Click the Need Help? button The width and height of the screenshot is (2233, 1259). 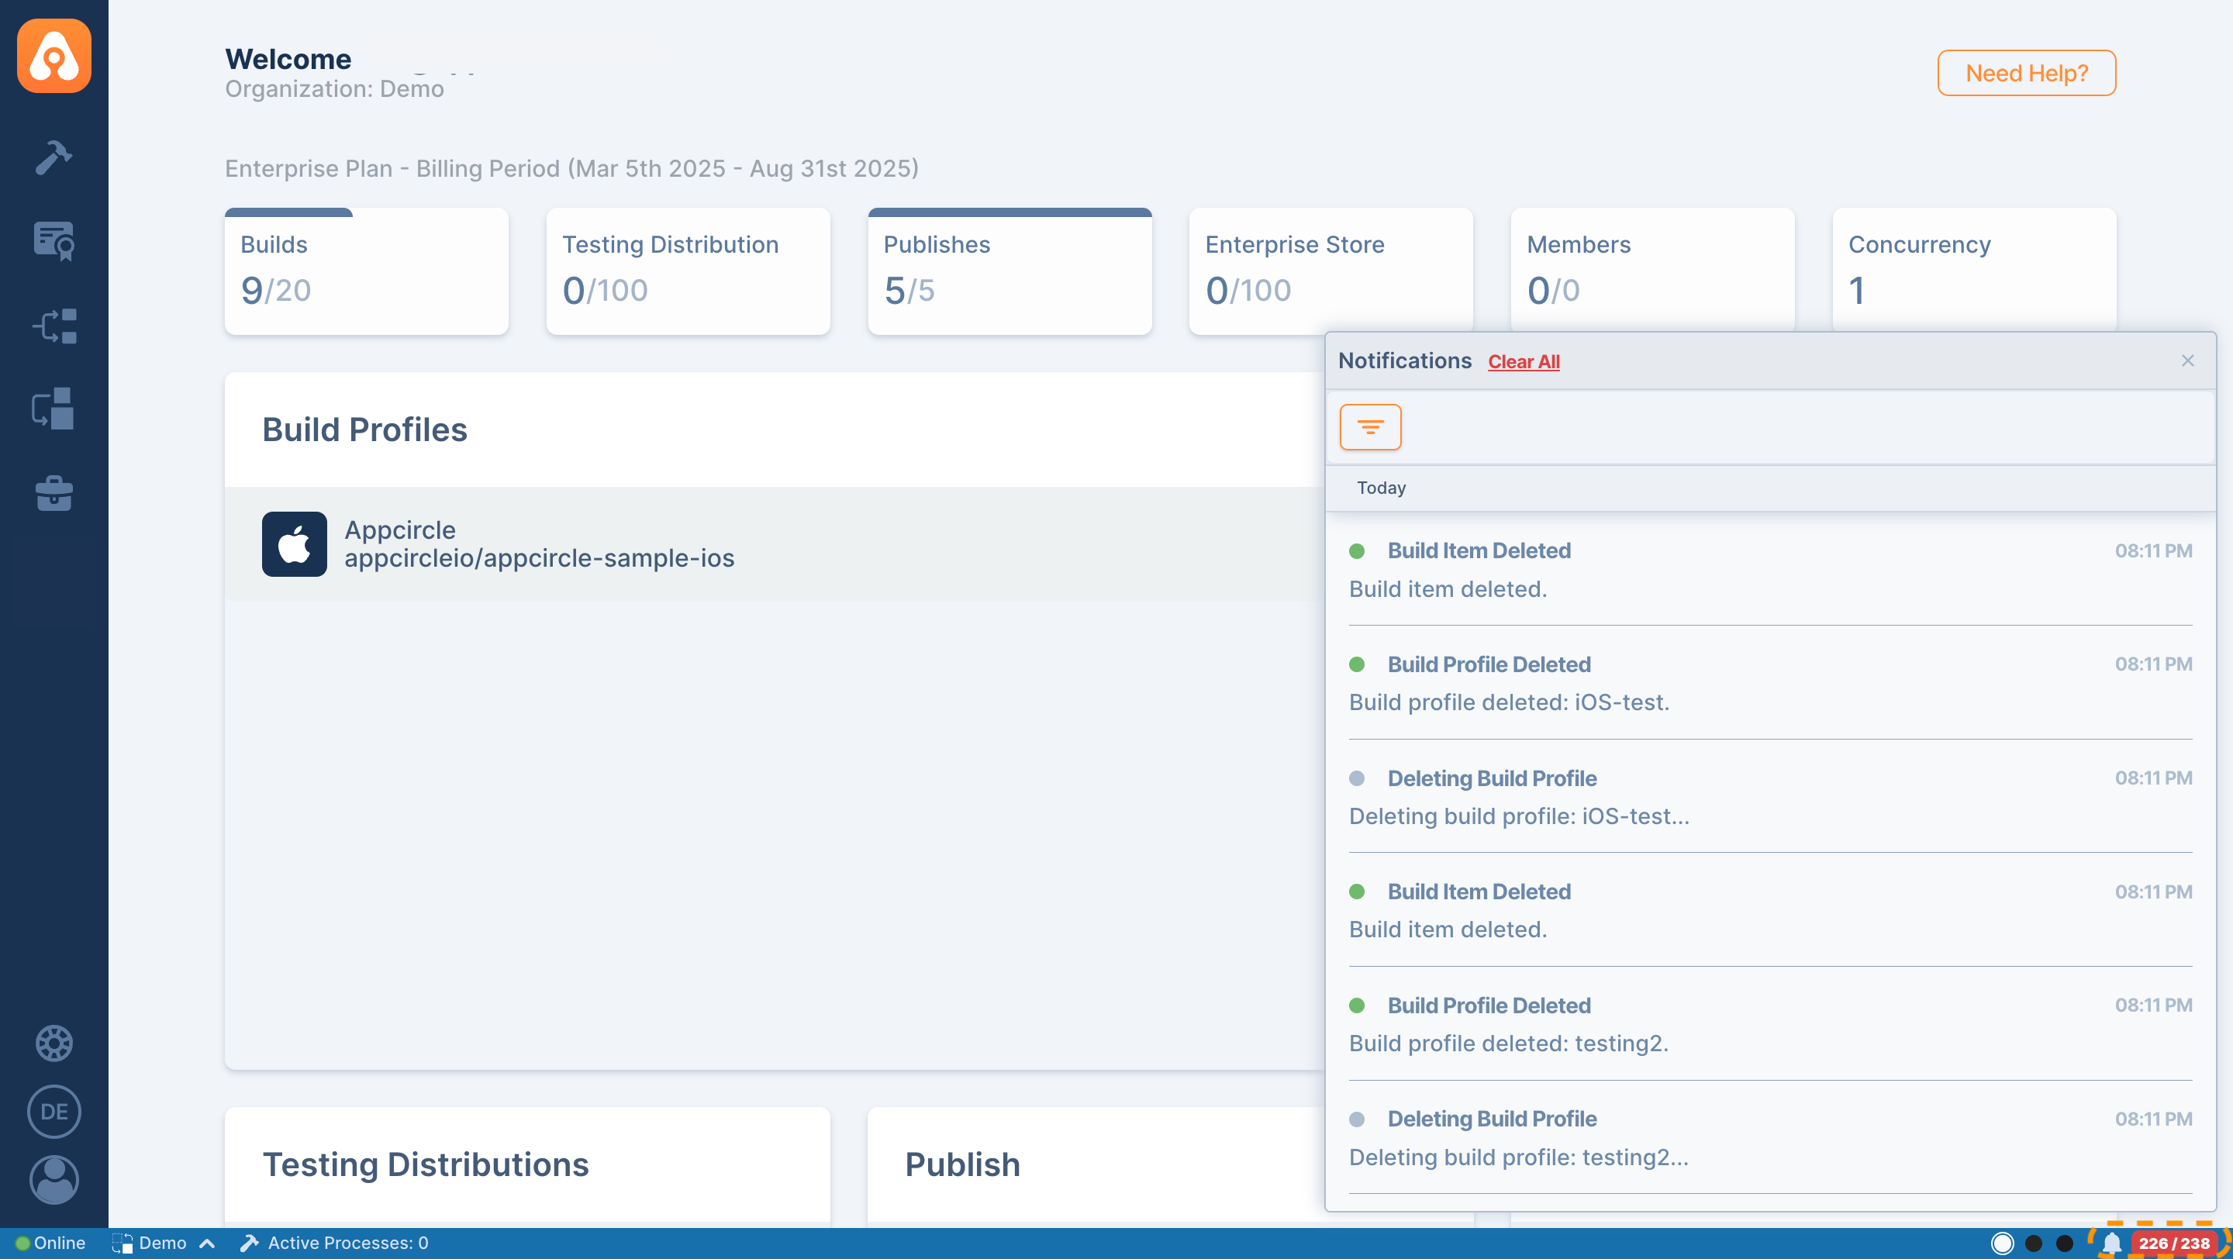(x=2026, y=73)
